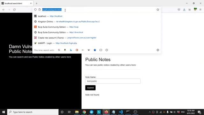The height and width of the screenshot is (115, 204).
Task: Search this time with Bing icon
Action: pyautogui.click(x=71, y=50)
